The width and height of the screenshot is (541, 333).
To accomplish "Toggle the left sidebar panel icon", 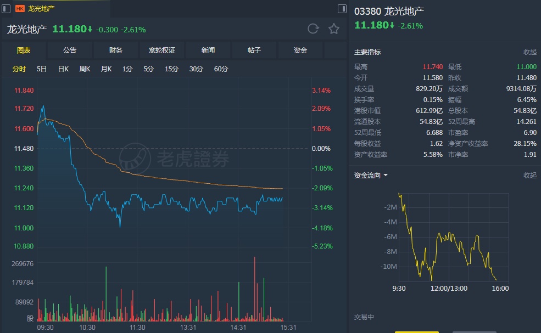I will click(6, 9).
